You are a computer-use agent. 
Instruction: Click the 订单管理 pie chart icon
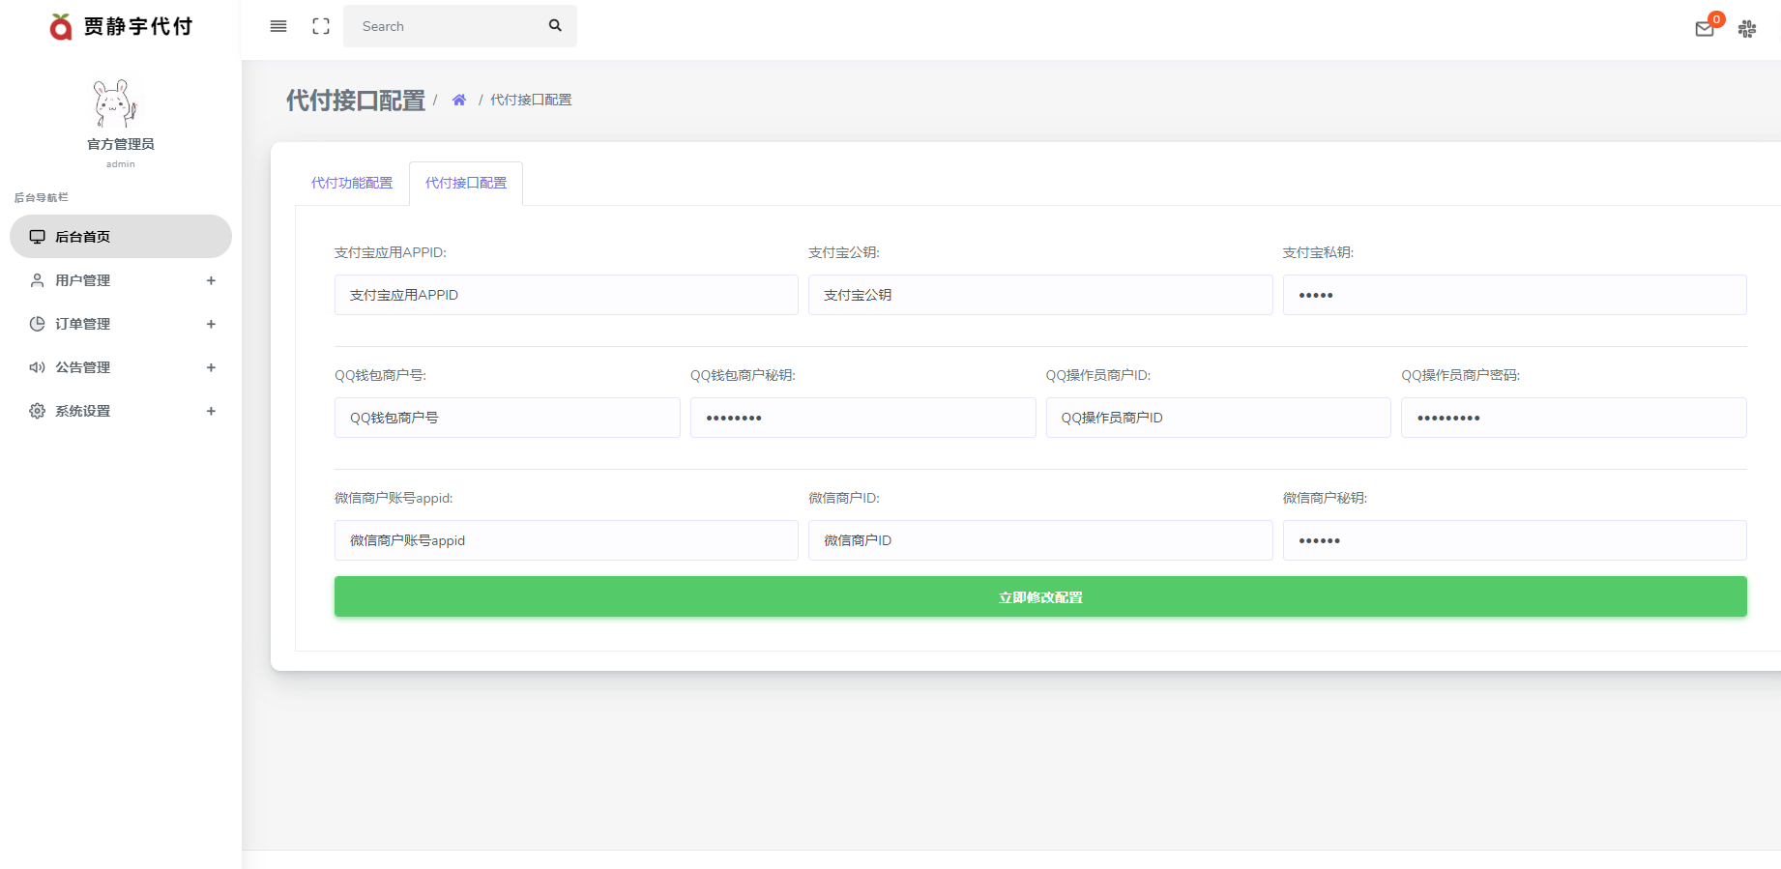pyautogui.click(x=37, y=324)
